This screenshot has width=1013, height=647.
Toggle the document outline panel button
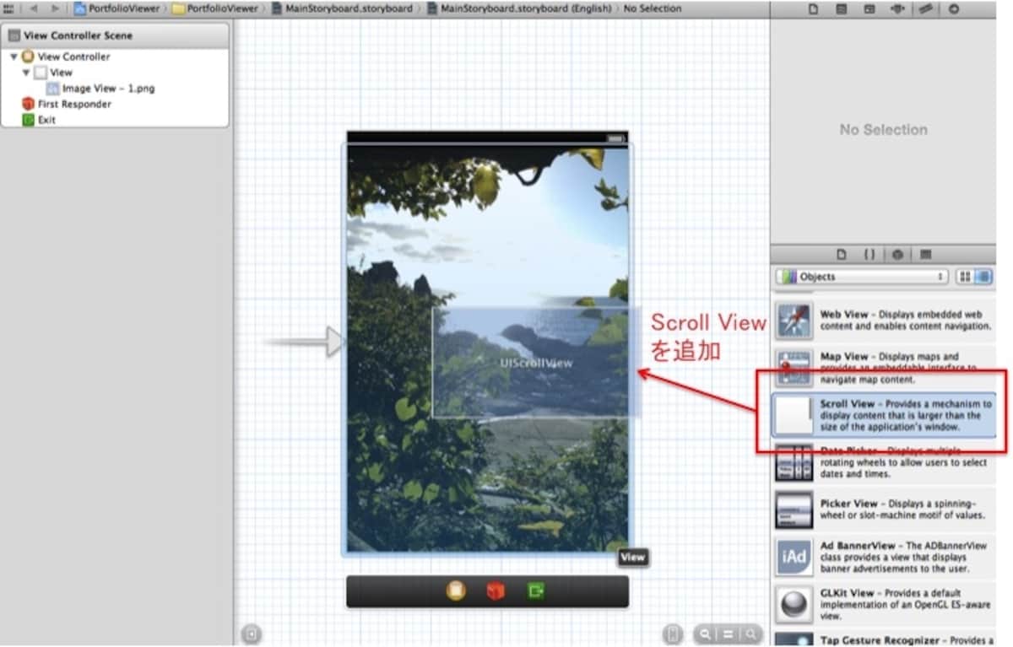coord(251,634)
